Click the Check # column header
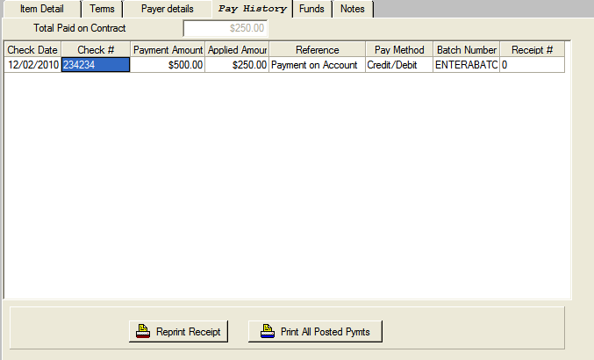This screenshot has height=360, width=594. (x=96, y=50)
